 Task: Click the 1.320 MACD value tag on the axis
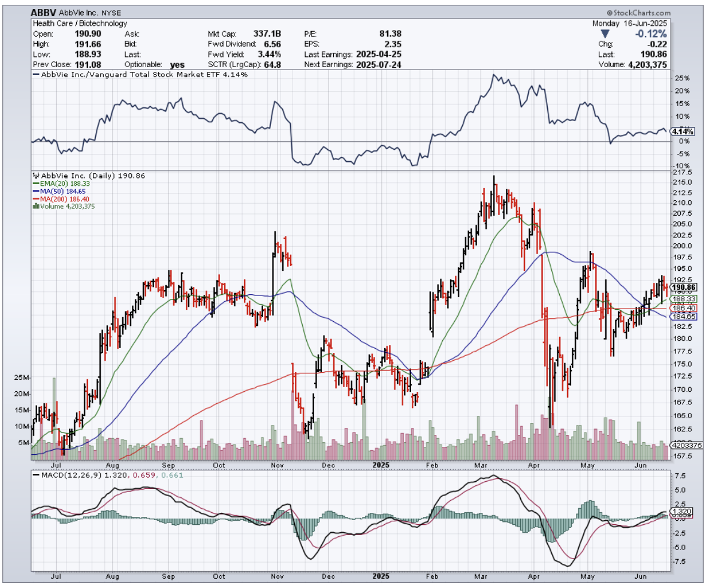coord(681,512)
